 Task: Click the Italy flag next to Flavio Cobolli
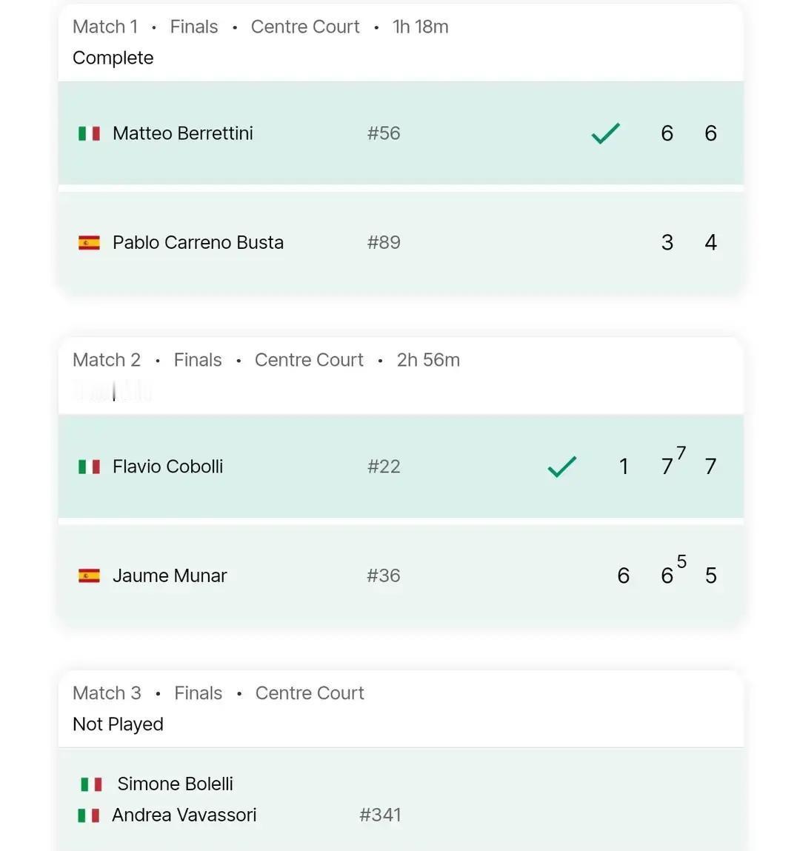[x=89, y=467]
